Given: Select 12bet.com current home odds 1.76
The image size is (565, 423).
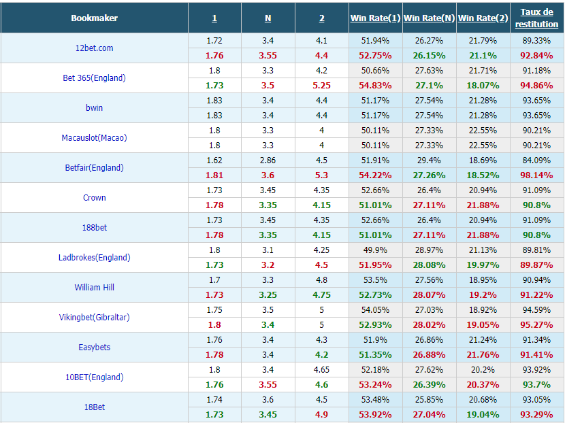Looking at the screenshot, I should coord(214,56).
